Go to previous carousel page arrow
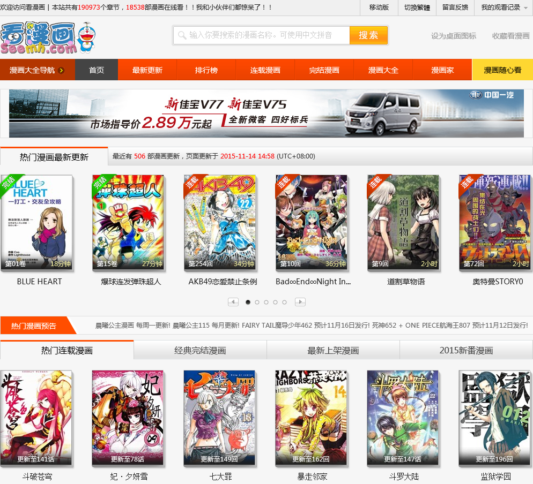Screen dimensions: 533x484 [233, 302]
